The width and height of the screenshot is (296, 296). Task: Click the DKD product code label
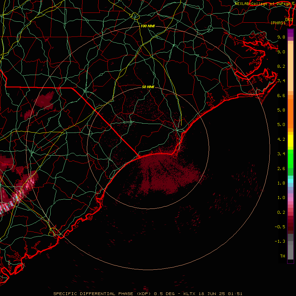[289, 19]
